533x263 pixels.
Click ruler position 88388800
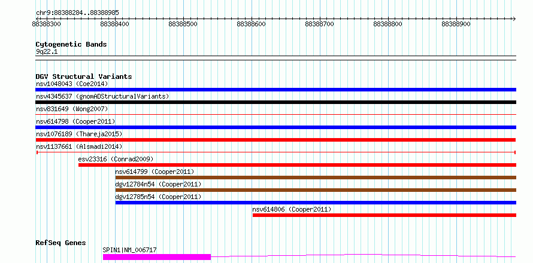click(388, 24)
